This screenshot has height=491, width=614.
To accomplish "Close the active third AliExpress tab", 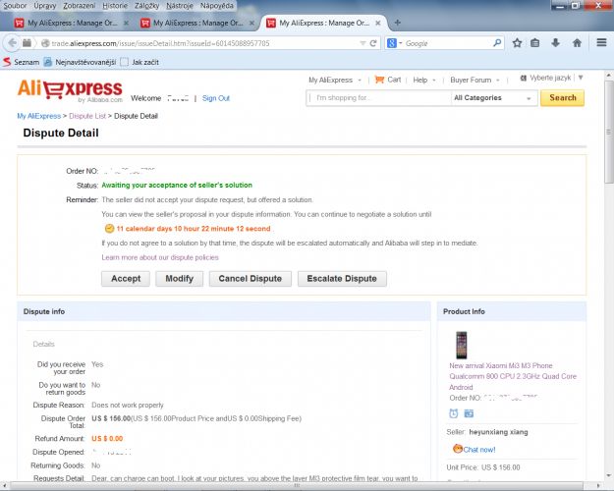I will 378,24.
